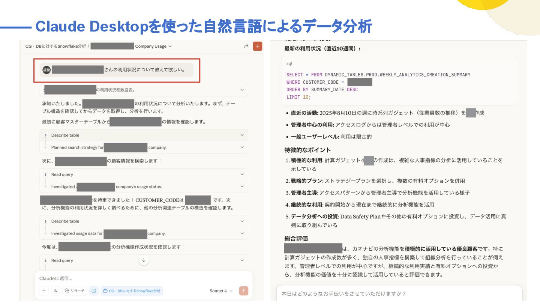Click the 'sql' code block label
540x304 pixels.
[289, 64]
